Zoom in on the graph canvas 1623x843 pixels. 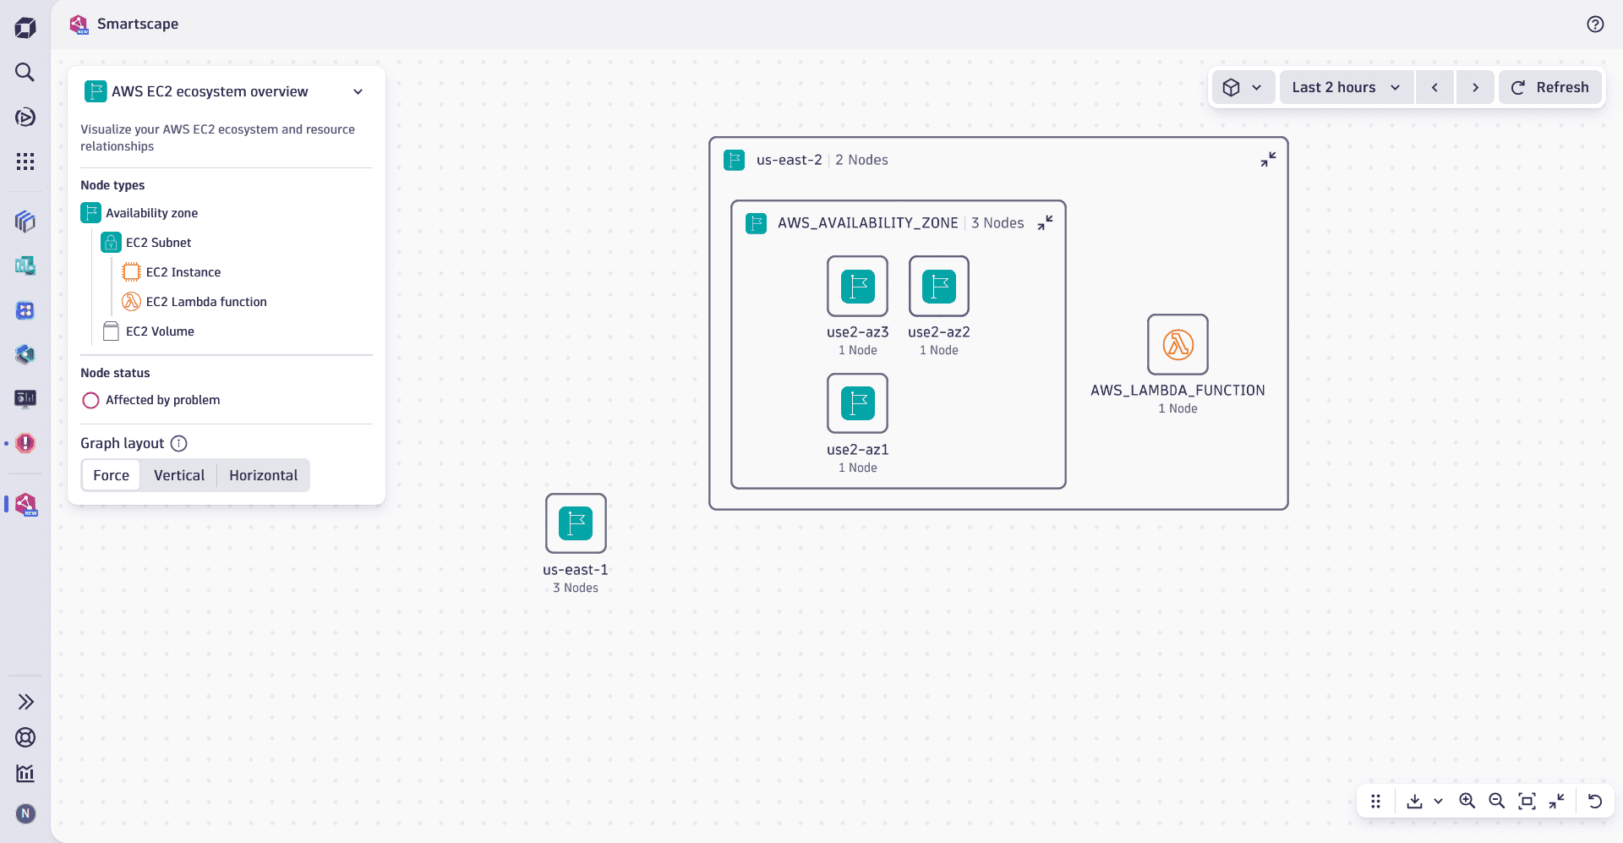pos(1467,801)
